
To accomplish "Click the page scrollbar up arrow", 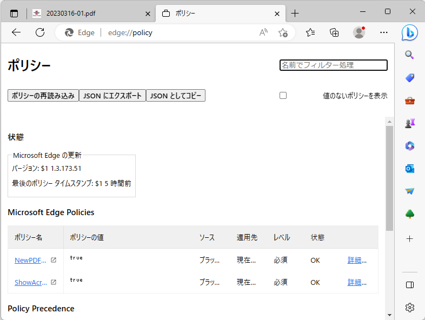I will coord(389,122).
